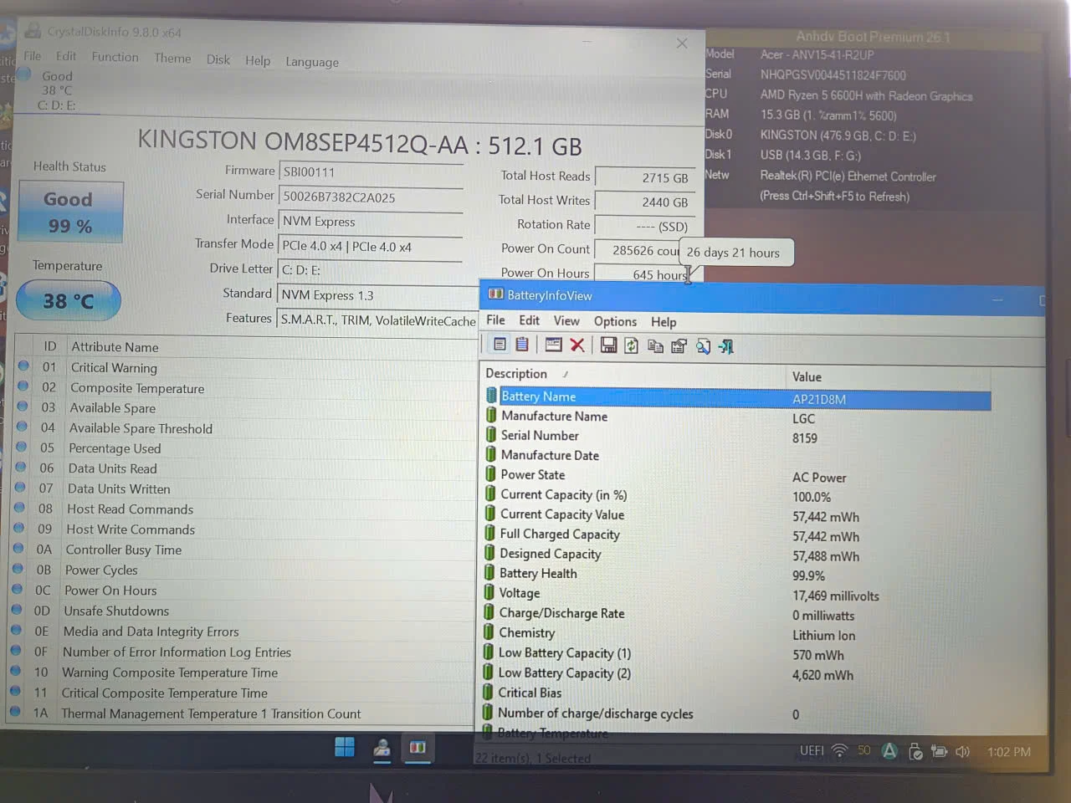Click the battery power tray icon
The height and width of the screenshot is (803, 1071).
[940, 751]
